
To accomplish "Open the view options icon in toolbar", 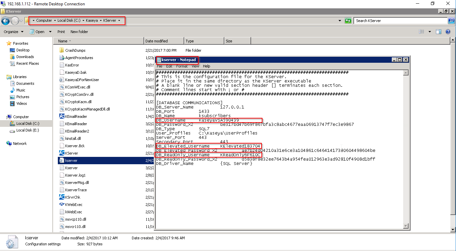I will 422,32.
